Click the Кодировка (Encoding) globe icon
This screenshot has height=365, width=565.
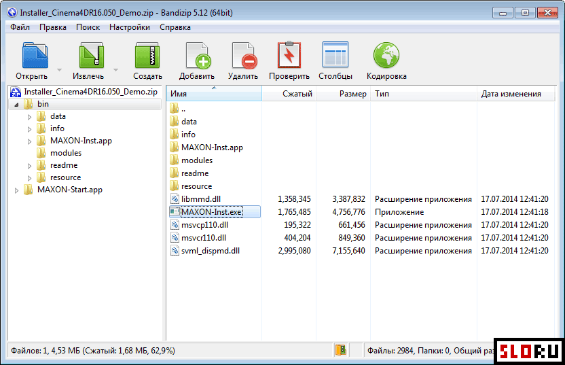(386, 55)
